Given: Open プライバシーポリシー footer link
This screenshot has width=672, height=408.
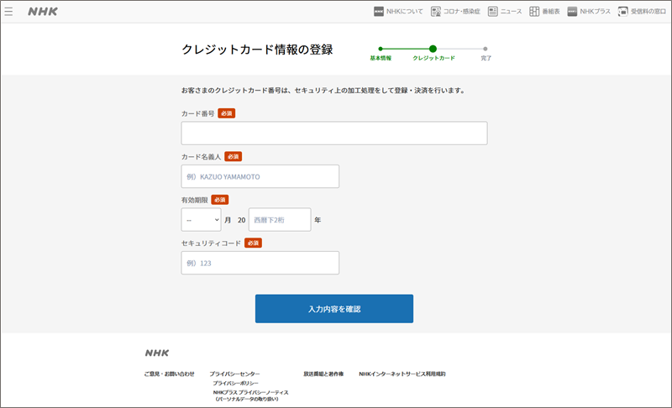Looking at the screenshot, I should coord(235,383).
